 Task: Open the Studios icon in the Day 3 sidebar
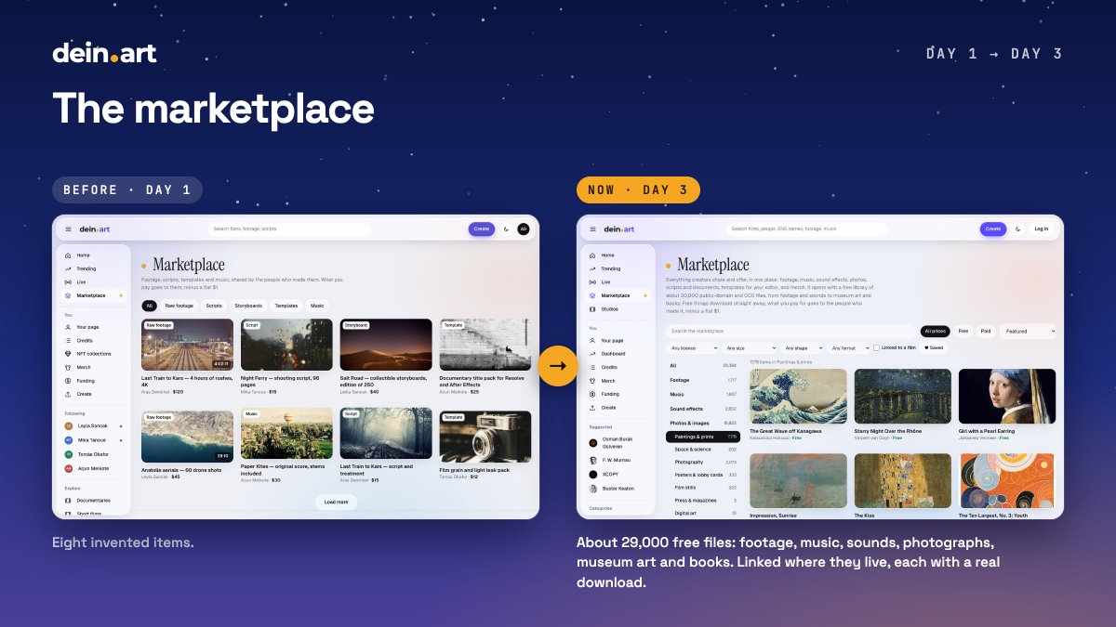click(592, 308)
